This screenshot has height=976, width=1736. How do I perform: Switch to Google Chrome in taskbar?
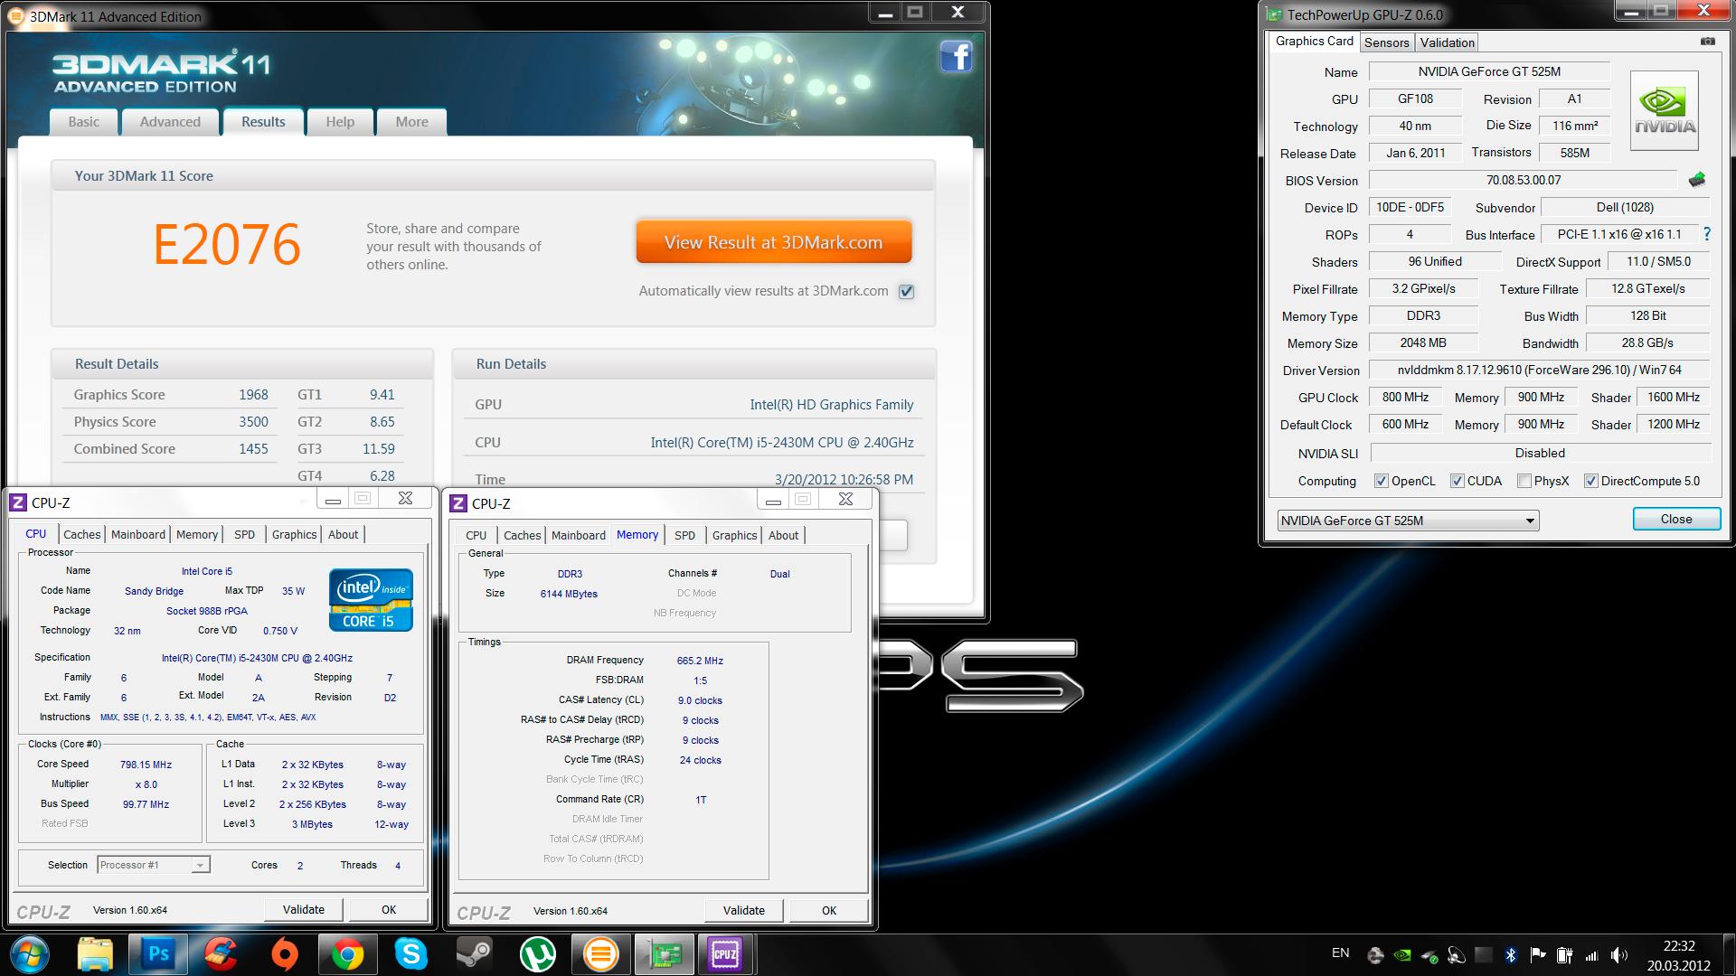[347, 954]
